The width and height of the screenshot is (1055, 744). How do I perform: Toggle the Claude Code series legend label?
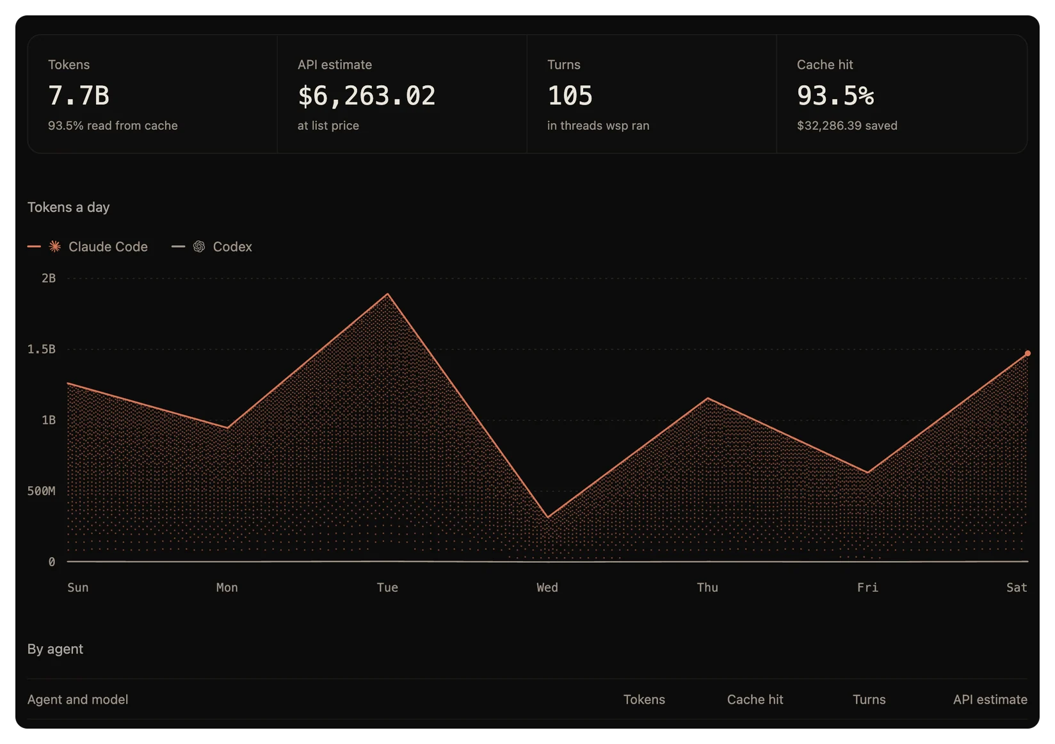tap(108, 247)
